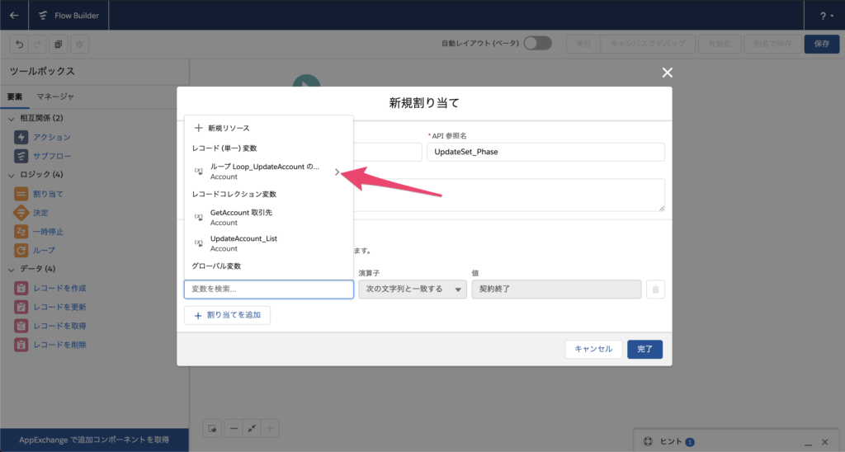Select the レコードを更新 icon

click(x=21, y=307)
